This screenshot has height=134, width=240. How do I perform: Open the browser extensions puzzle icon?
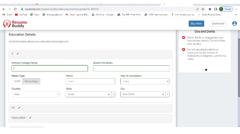210,9
